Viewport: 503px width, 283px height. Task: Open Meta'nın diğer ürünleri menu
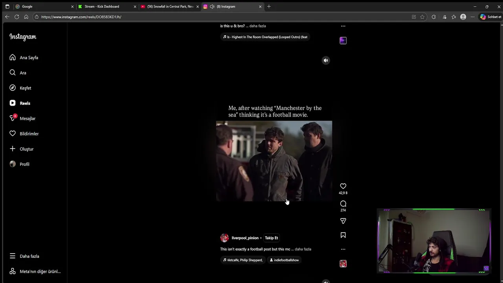35,272
